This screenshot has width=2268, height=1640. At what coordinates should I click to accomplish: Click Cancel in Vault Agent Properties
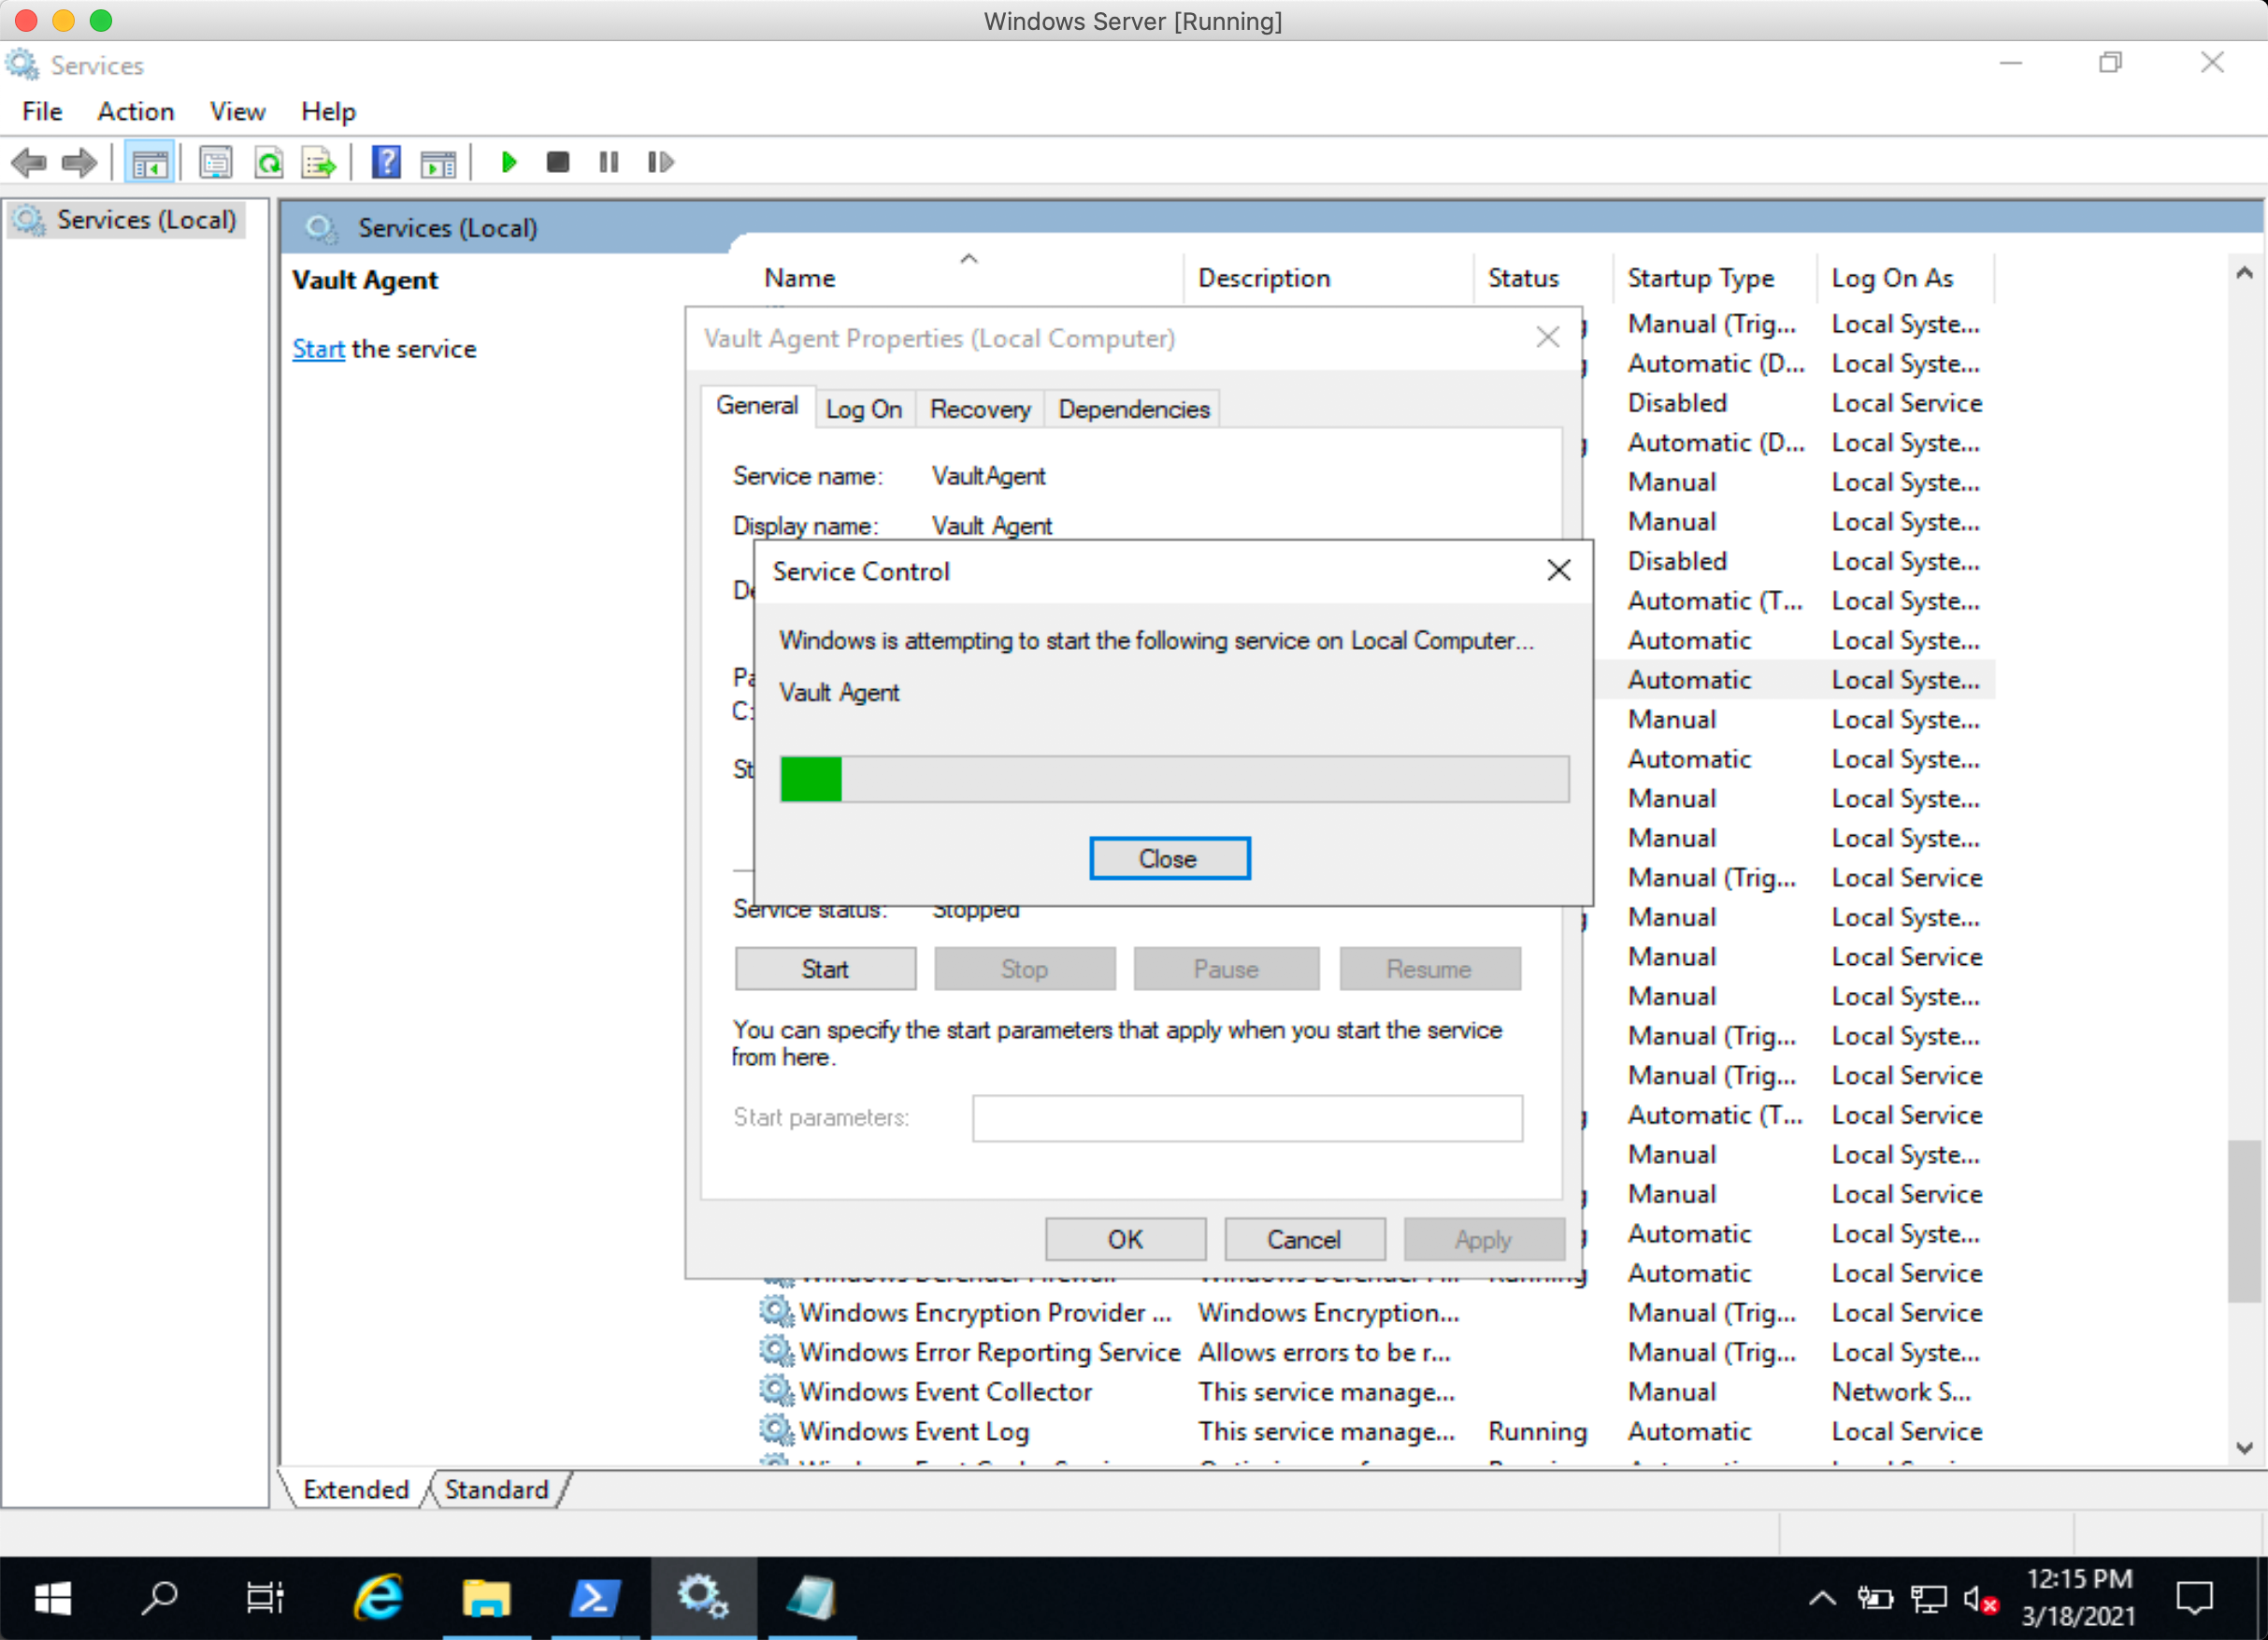pyautogui.click(x=1304, y=1239)
